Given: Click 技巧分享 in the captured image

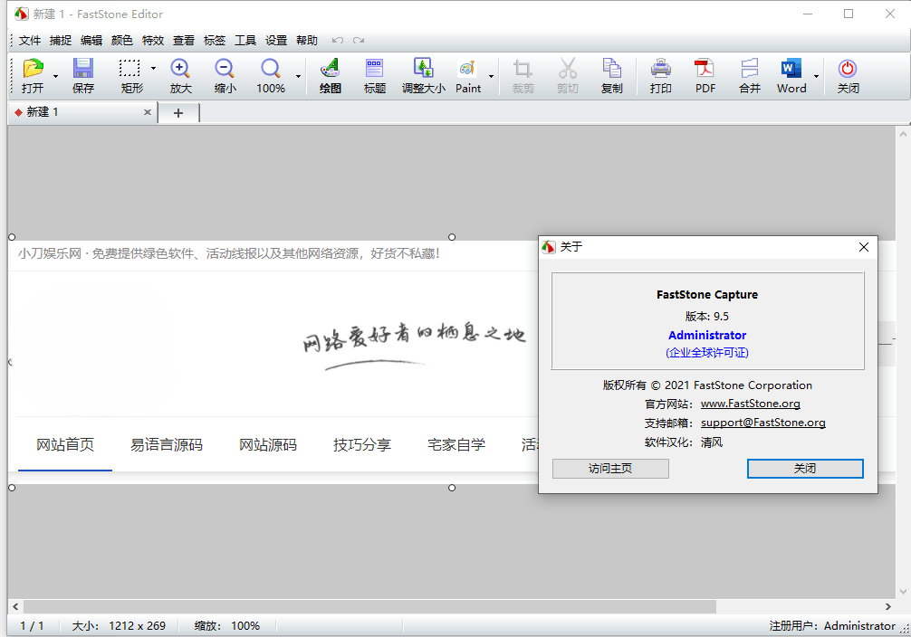Looking at the screenshot, I should pyautogui.click(x=362, y=445).
